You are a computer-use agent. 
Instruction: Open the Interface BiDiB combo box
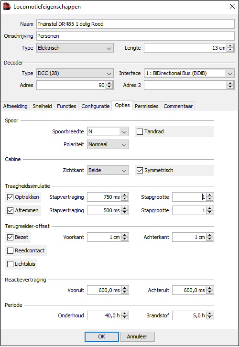tap(189, 73)
